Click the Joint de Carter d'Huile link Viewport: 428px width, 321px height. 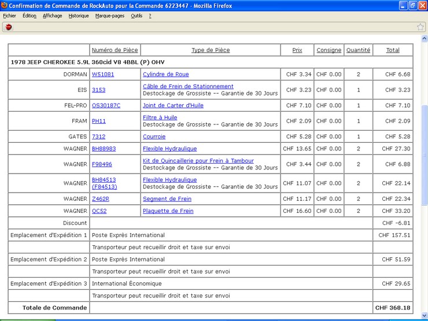(173, 106)
